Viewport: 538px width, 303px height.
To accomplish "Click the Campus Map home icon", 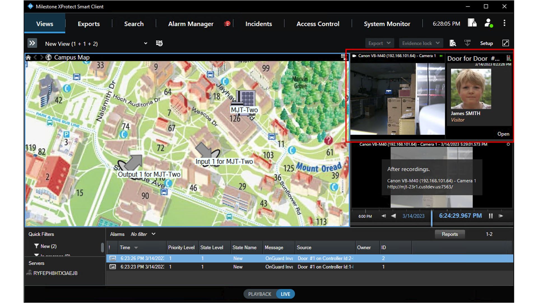I will [28, 58].
